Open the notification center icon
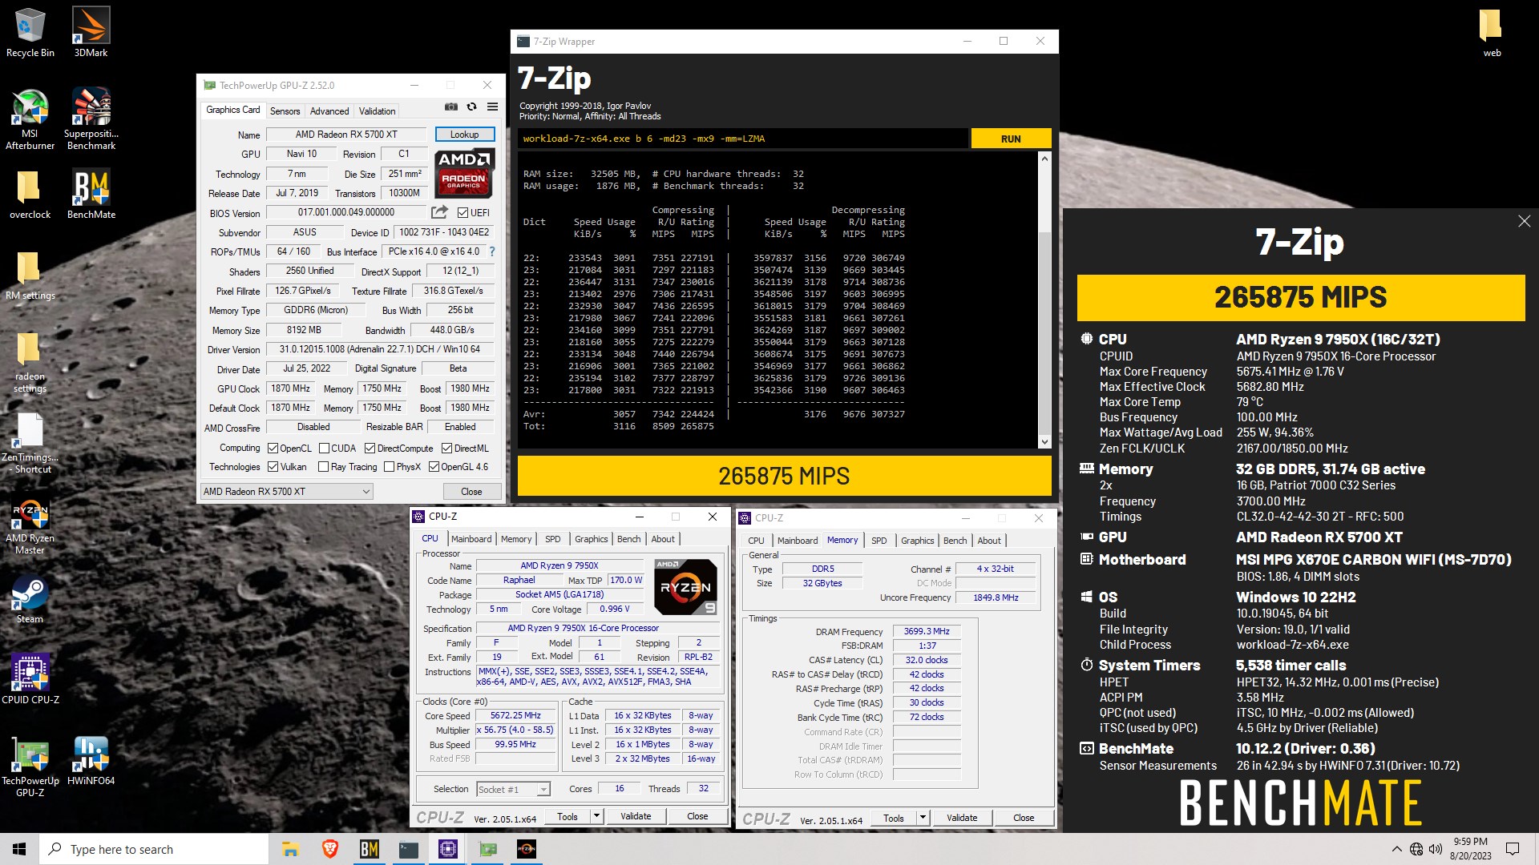Screen dimensions: 1539x865 [x=1513, y=849]
